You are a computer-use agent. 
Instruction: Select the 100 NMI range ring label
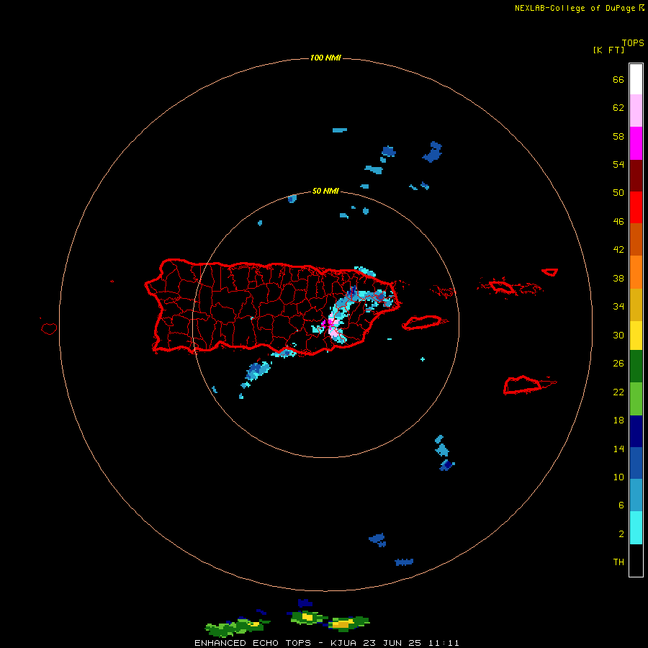coord(325,58)
